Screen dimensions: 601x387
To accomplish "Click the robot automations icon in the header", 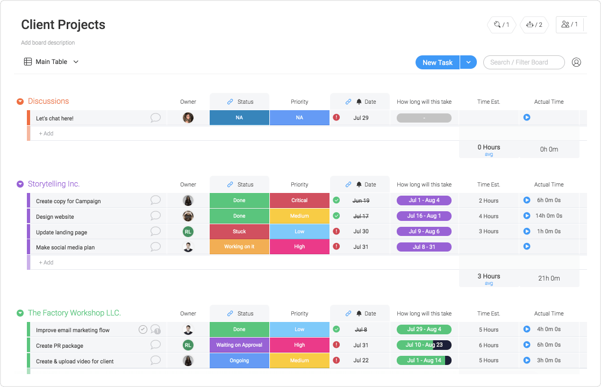I will pyautogui.click(x=534, y=24).
